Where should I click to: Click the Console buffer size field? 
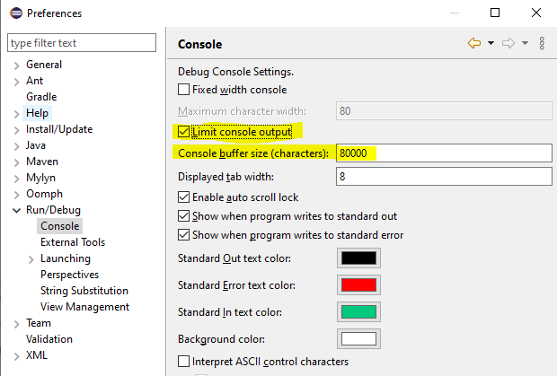coord(442,153)
